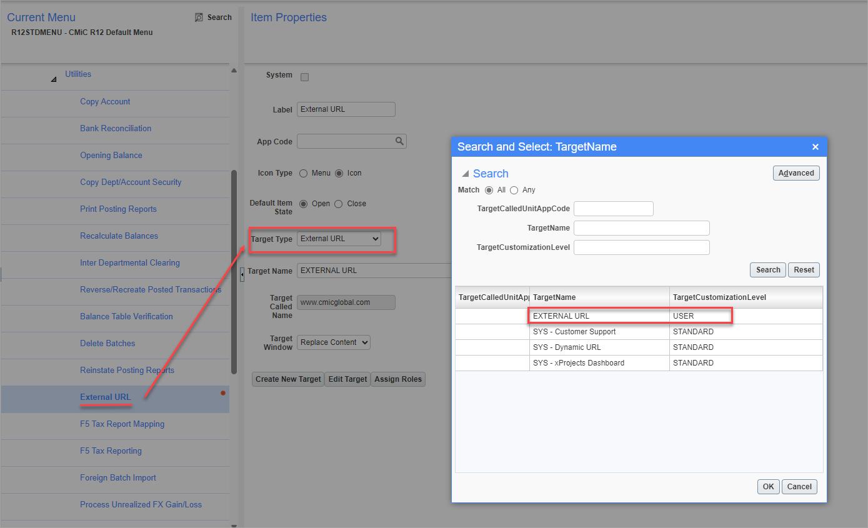
Task: Open Advanced search options
Action: coord(796,172)
